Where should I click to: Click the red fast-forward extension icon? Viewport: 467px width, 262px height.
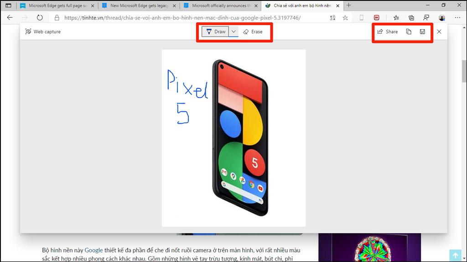pos(376,18)
